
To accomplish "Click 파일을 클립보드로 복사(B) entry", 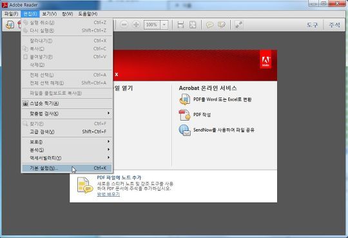I will [67, 94].
